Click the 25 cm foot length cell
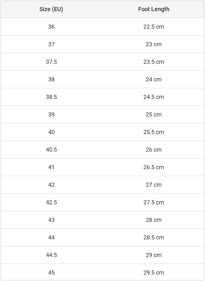The image size is (205, 281). [154, 114]
